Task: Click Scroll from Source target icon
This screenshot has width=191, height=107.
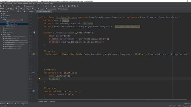Action: point(18,11)
